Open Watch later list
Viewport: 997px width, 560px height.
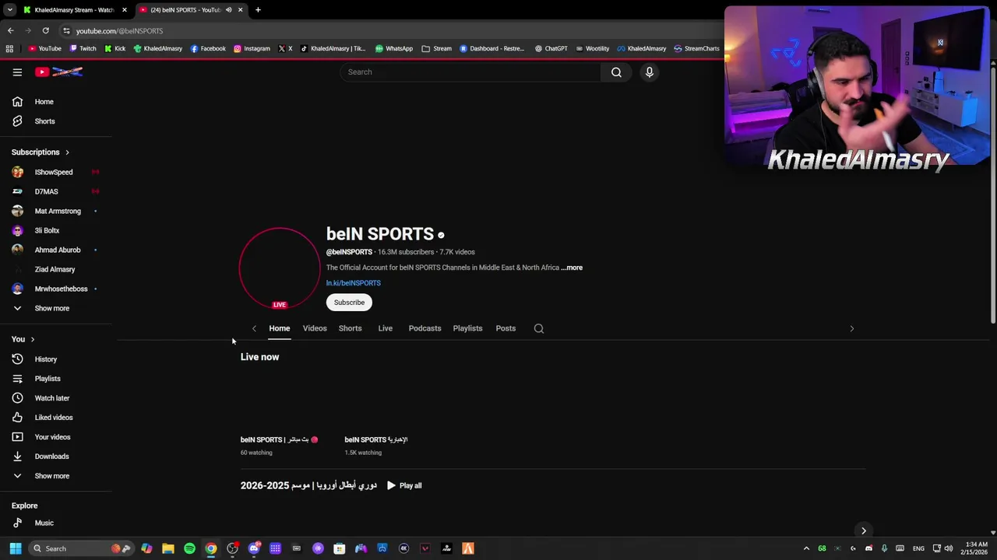(x=56, y=398)
